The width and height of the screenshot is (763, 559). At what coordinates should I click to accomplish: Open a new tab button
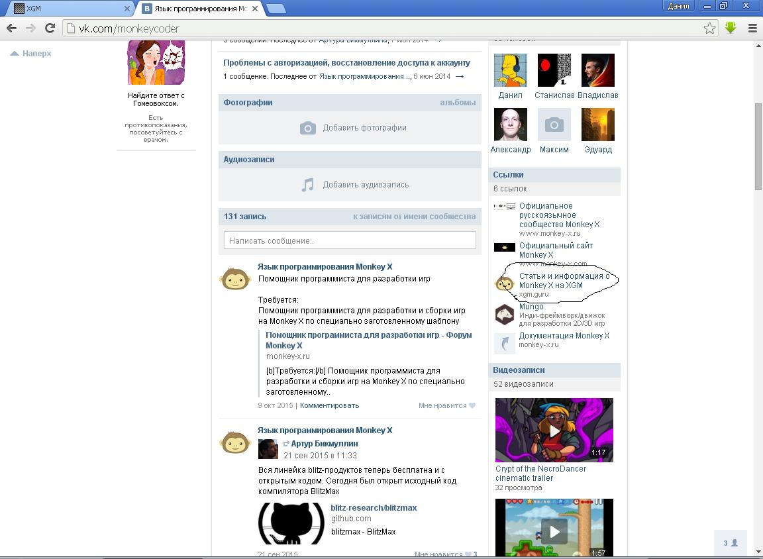point(276,8)
